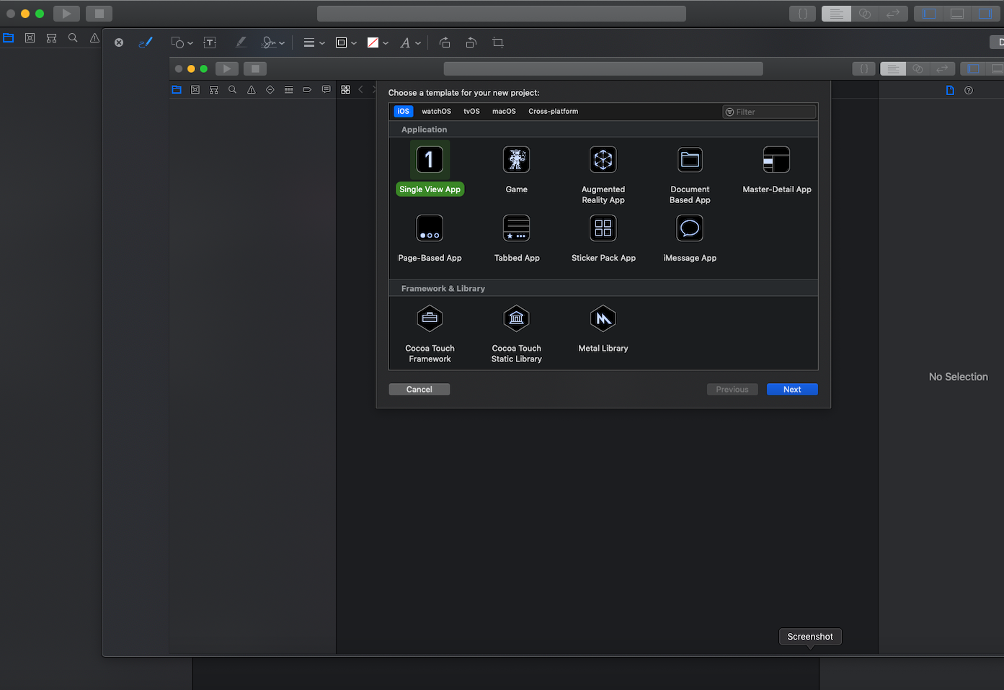Select the Augmented Reality App template

(603, 174)
